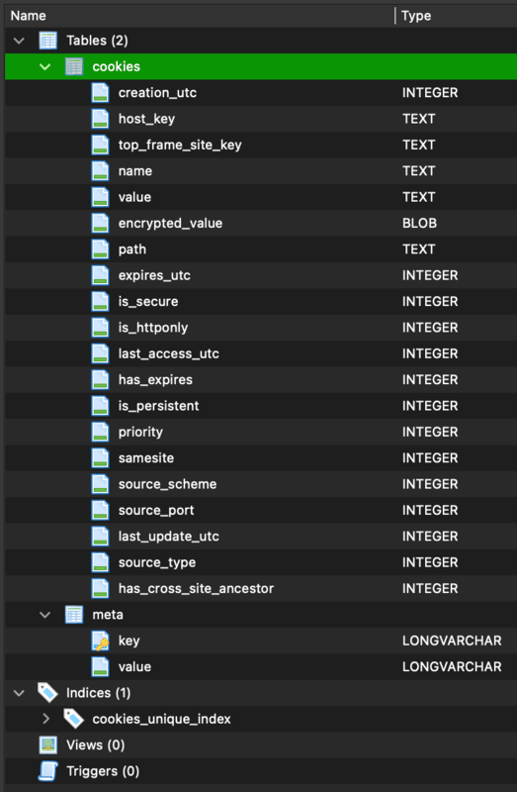Collapse the meta table chevron
The height and width of the screenshot is (792, 517).
[45, 615]
